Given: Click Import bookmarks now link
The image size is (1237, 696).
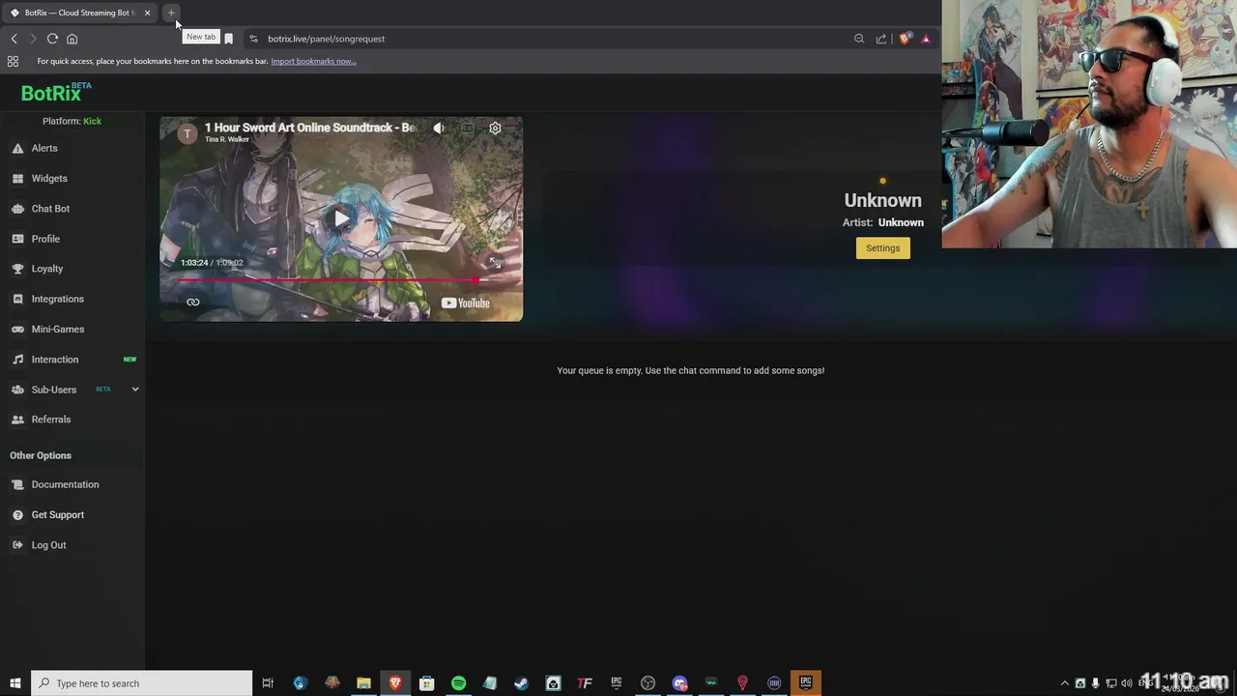Looking at the screenshot, I should point(313,61).
